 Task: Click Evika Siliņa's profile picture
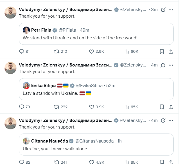pos(26,86)
